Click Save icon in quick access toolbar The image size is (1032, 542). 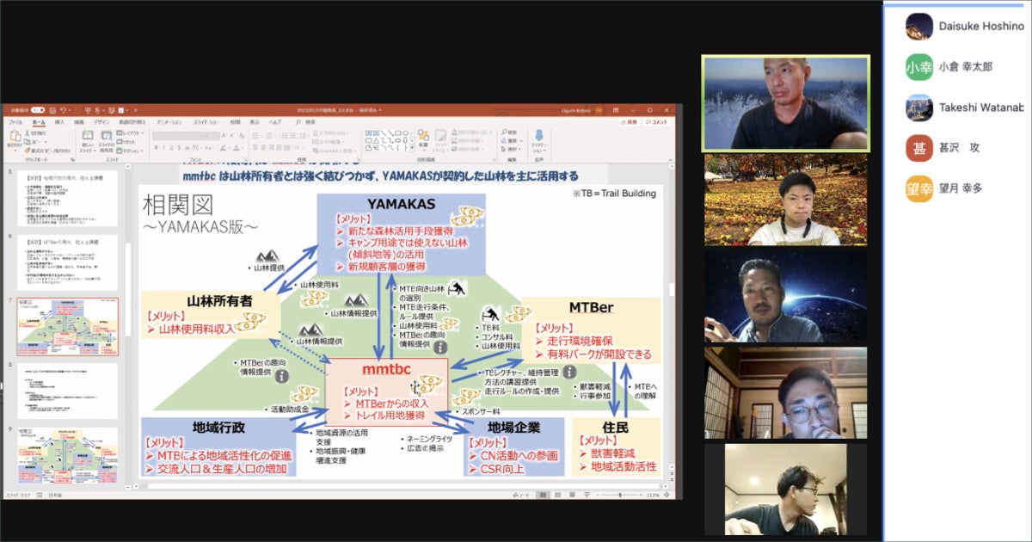pyautogui.click(x=52, y=110)
